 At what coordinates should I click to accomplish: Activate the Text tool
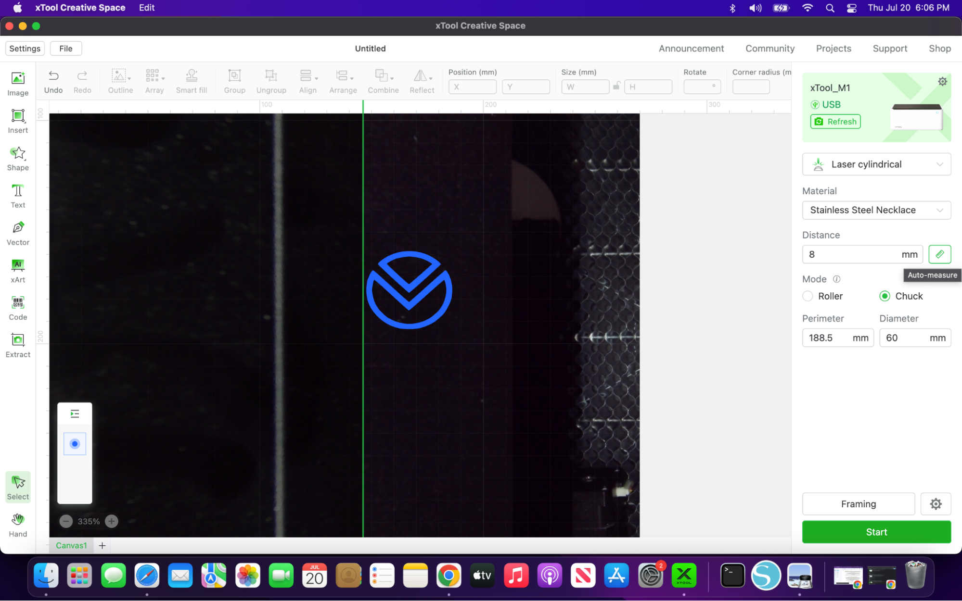[x=18, y=196]
